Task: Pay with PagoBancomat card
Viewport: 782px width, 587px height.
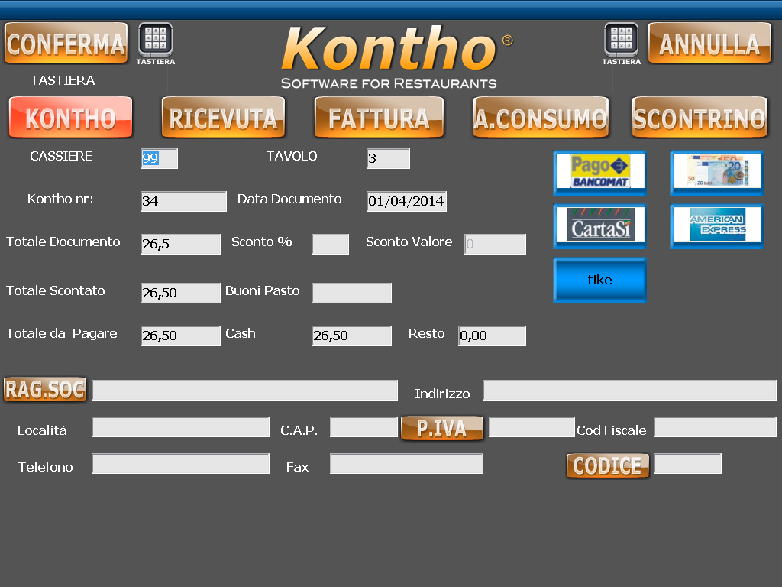Action: click(600, 173)
